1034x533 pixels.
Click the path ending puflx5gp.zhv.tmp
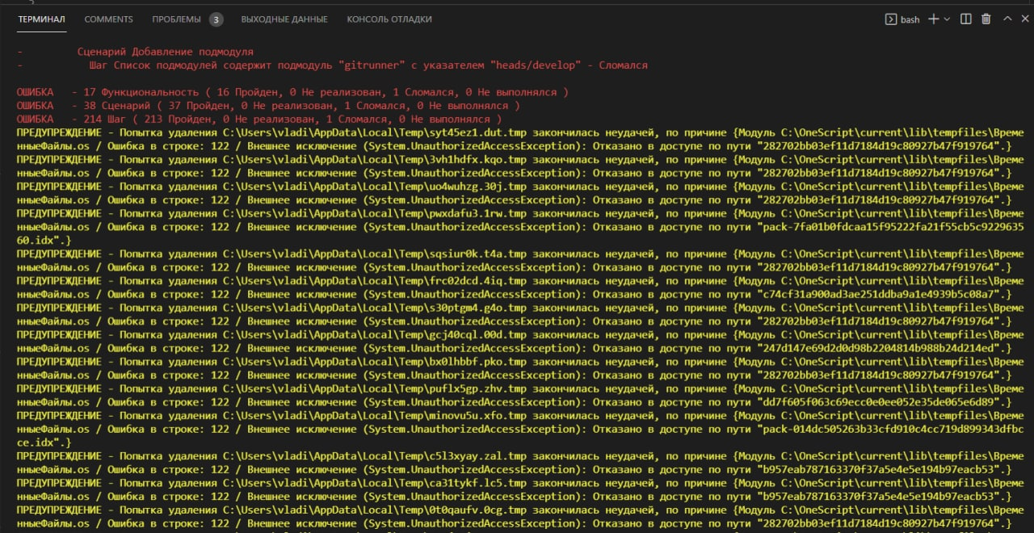pos(375,388)
